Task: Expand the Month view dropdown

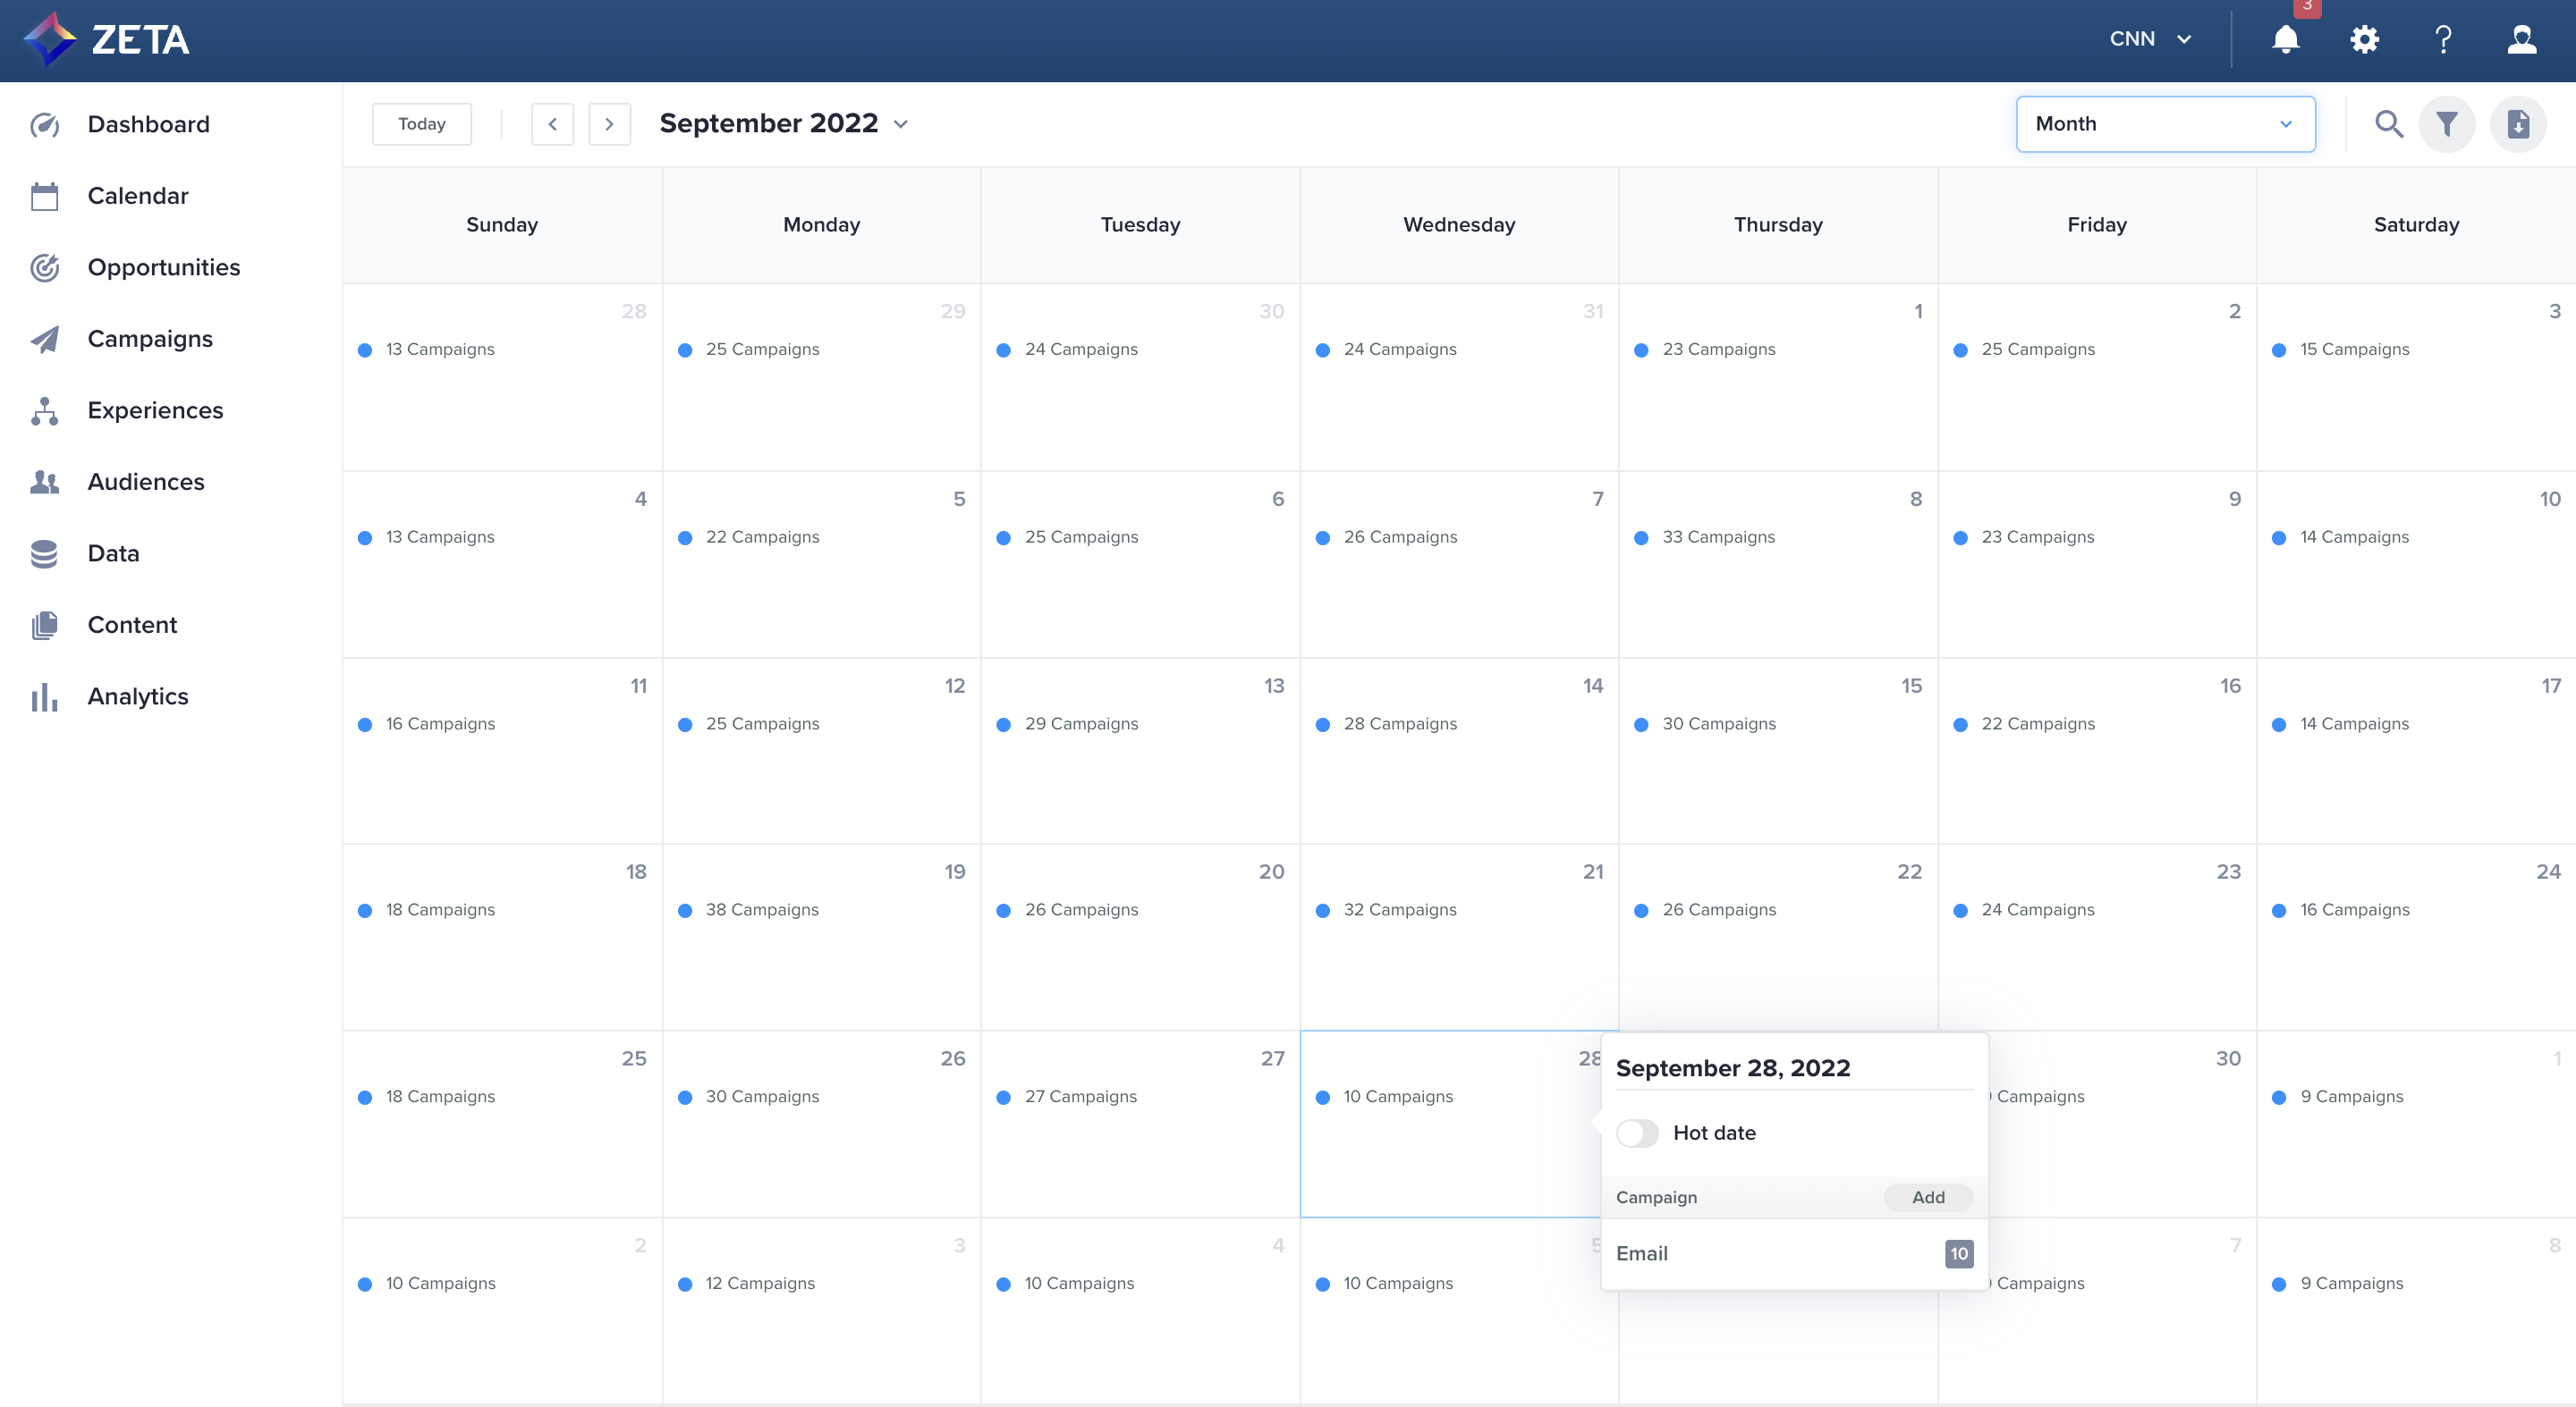Action: point(2165,124)
